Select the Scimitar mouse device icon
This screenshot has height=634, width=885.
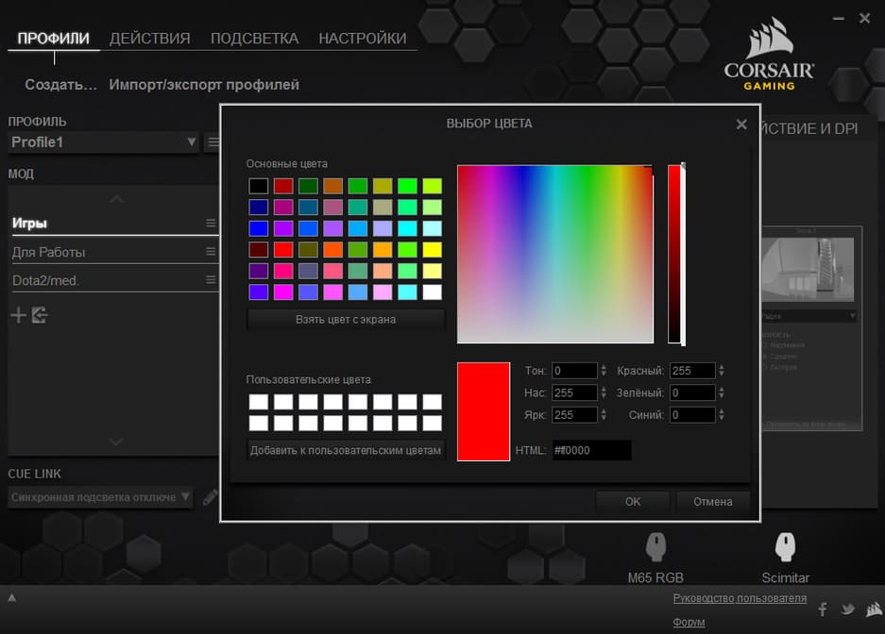point(785,546)
